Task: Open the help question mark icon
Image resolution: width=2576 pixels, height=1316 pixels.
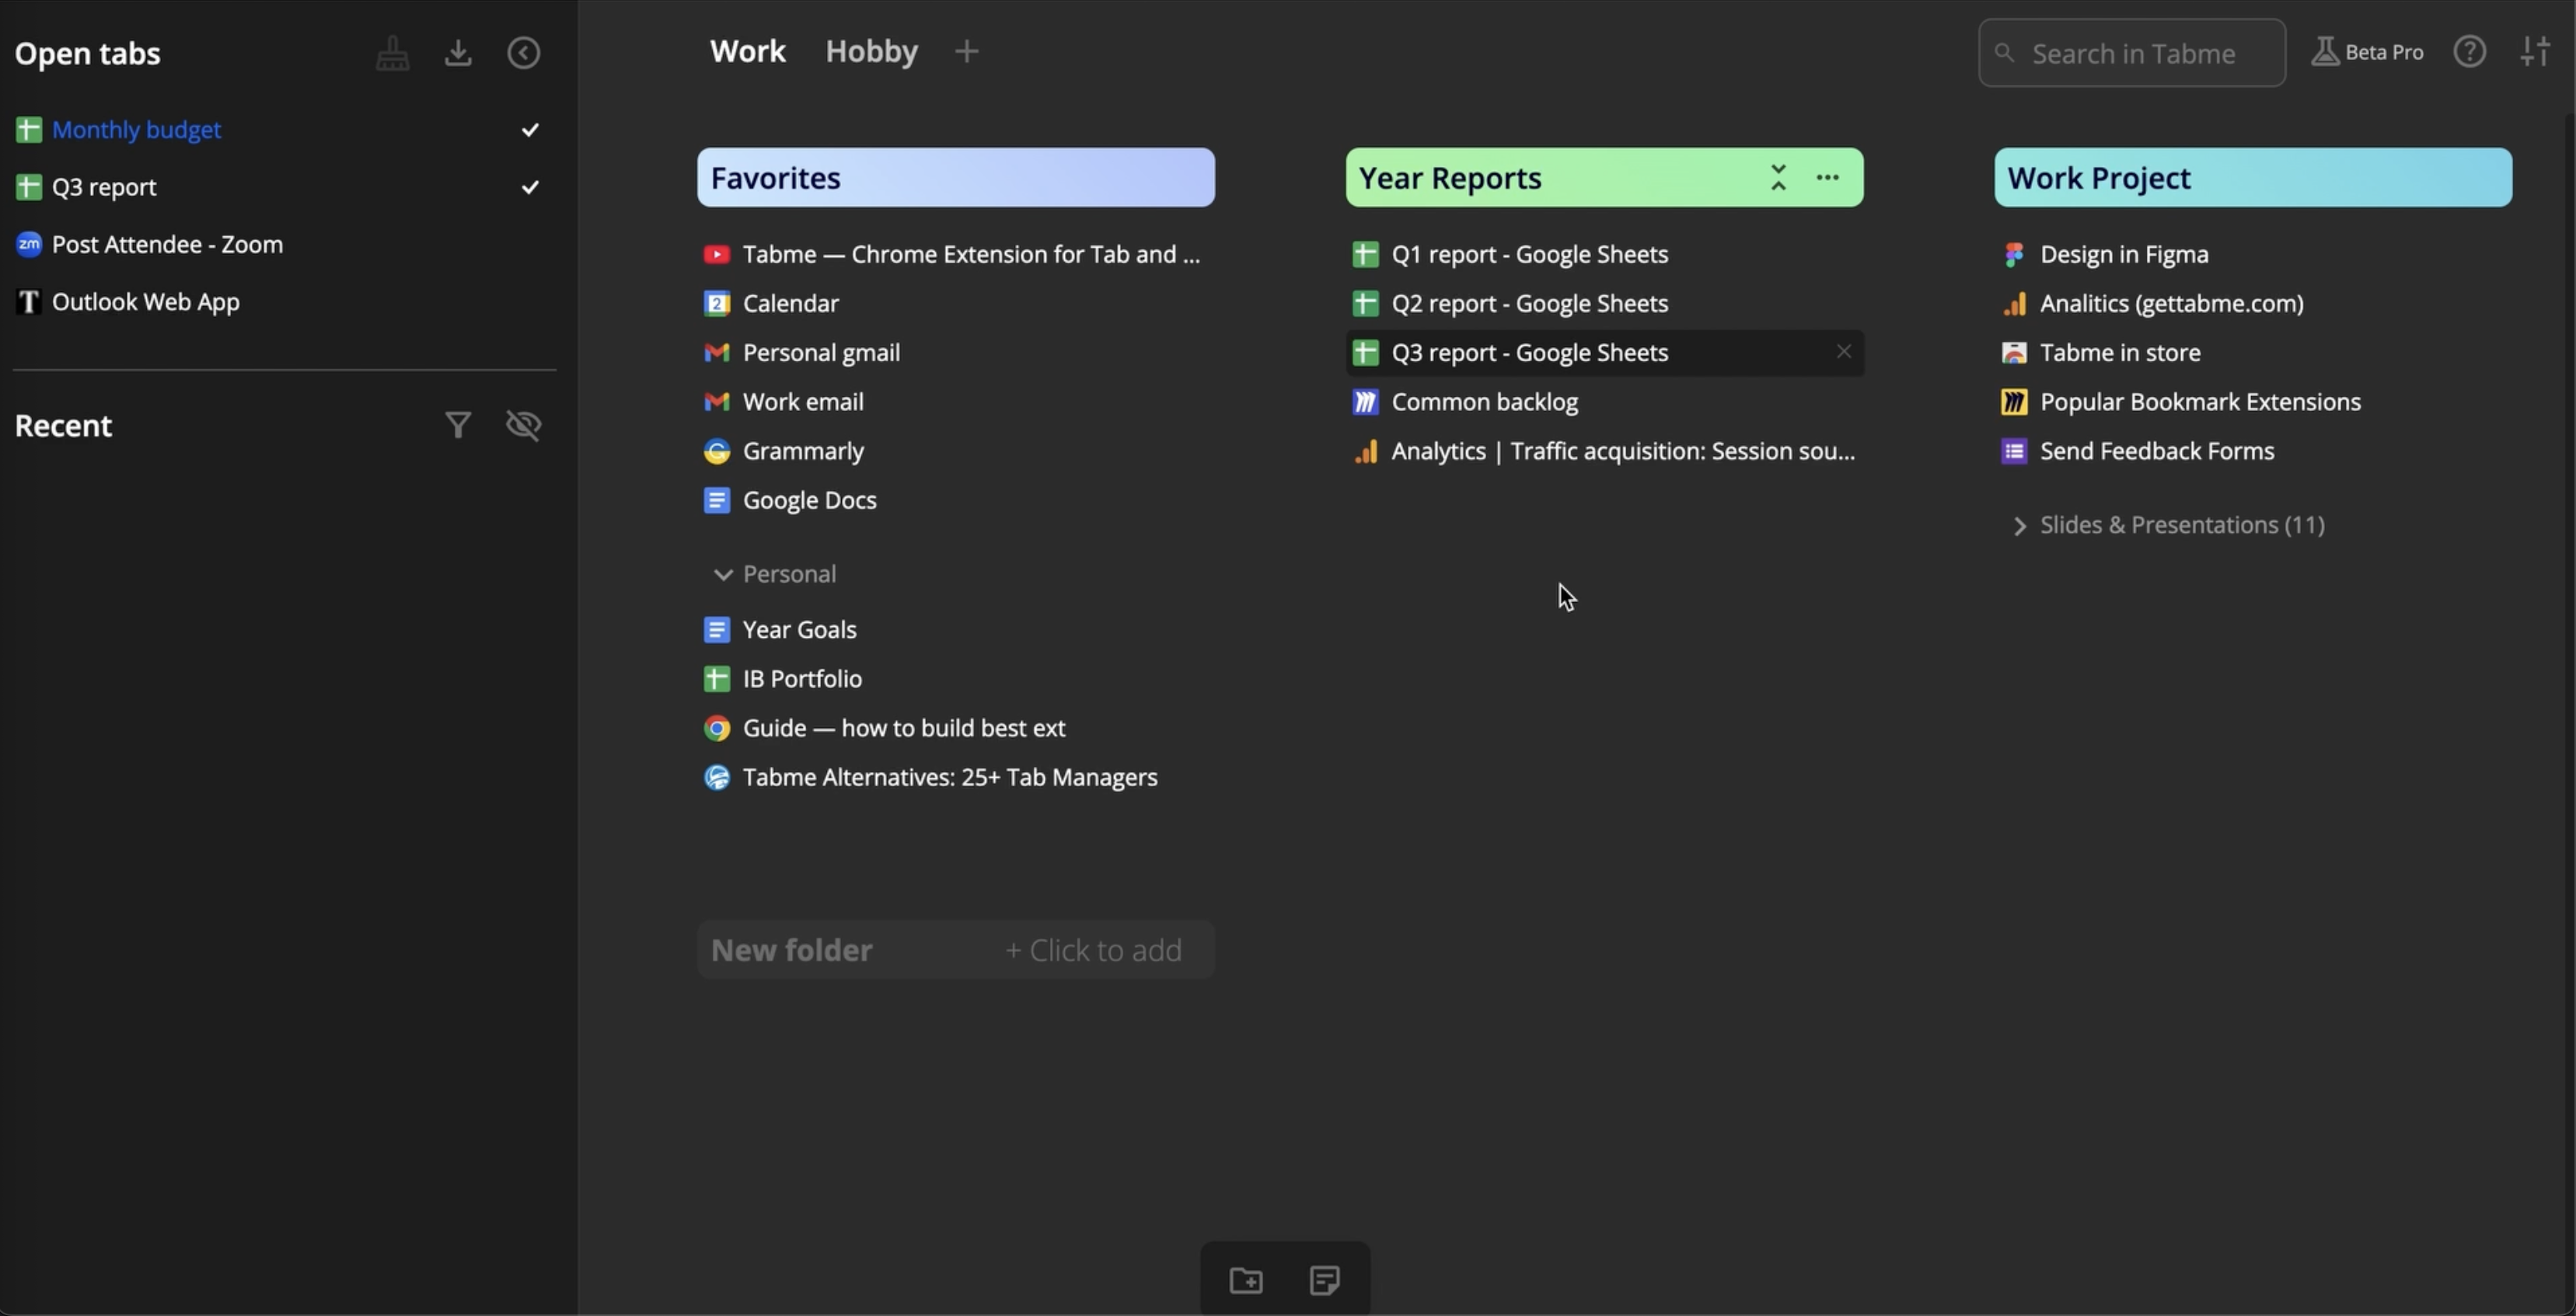Action: coord(2469,52)
